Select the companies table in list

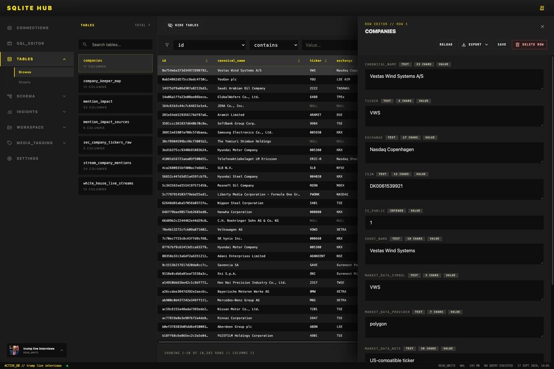115,63
